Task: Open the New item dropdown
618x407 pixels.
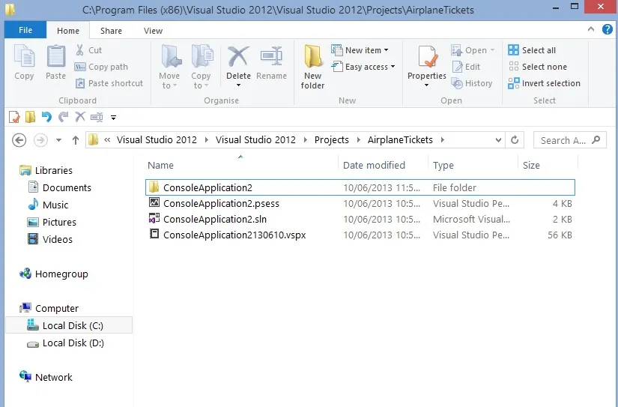Action: (x=360, y=50)
